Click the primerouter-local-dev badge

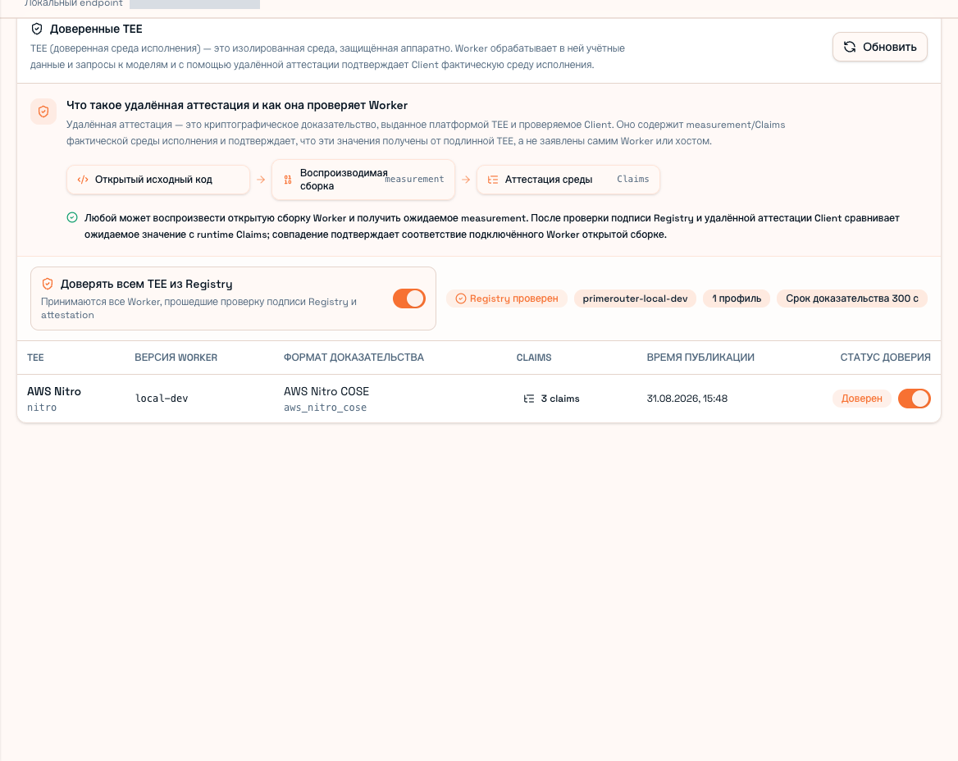[x=635, y=298]
